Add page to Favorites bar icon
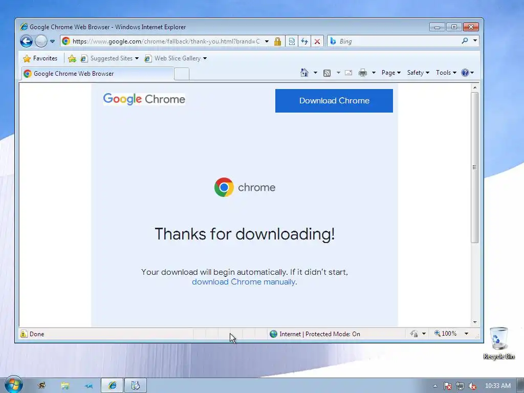Viewport: 524px width, 393px height. 72,59
